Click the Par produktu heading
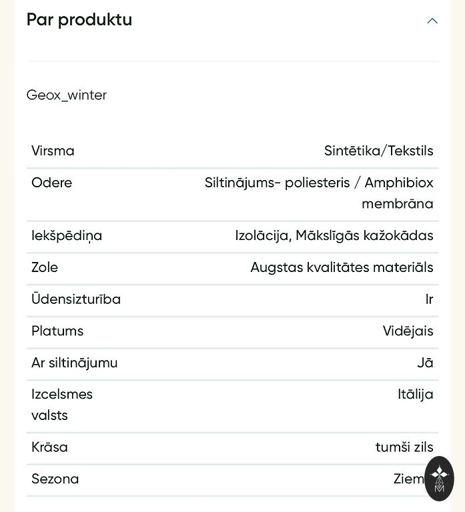Screen dimensions: 465x512 click(79, 20)
